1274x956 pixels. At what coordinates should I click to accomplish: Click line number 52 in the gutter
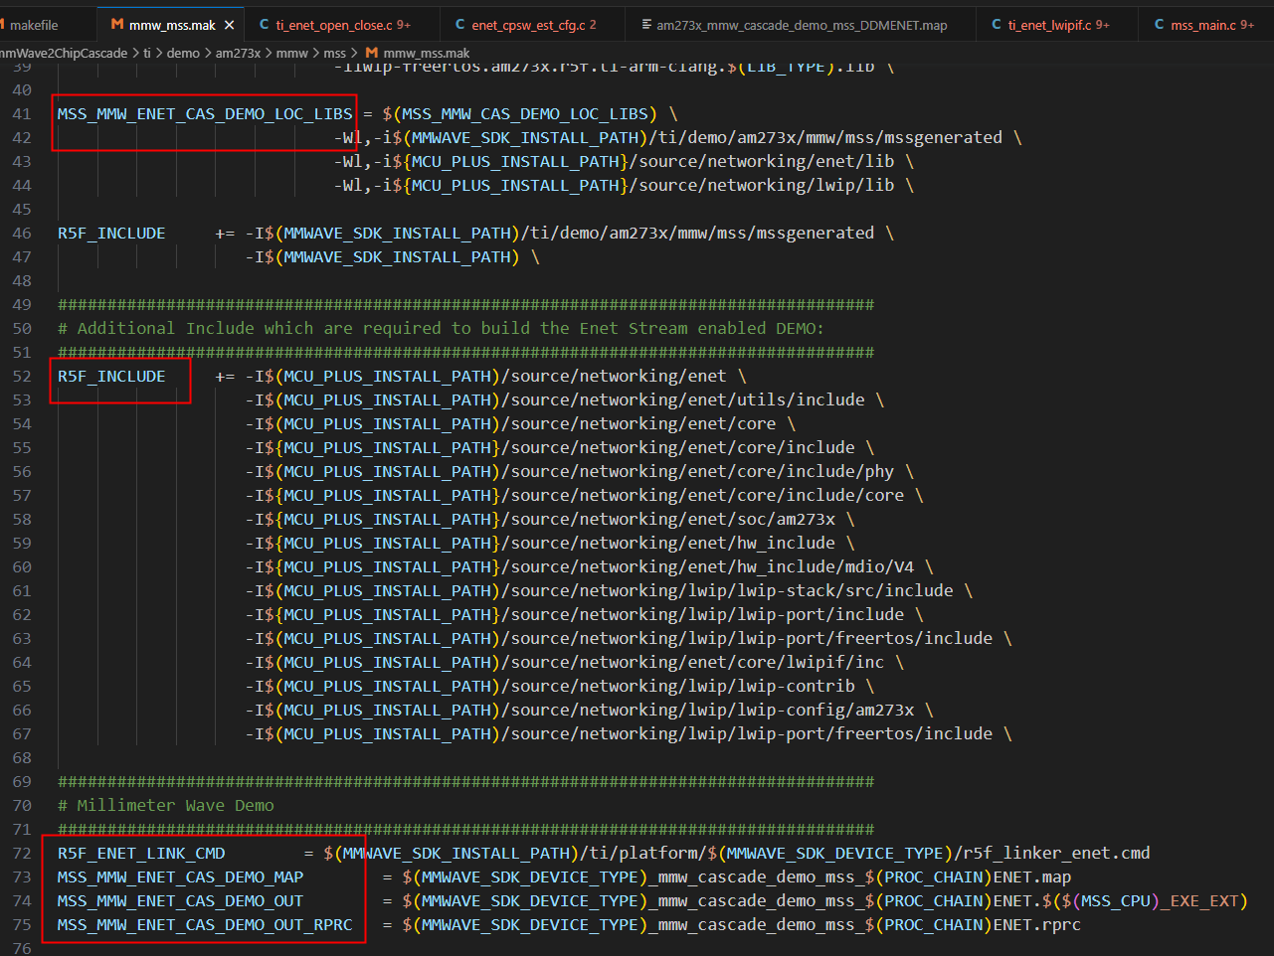coord(22,377)
